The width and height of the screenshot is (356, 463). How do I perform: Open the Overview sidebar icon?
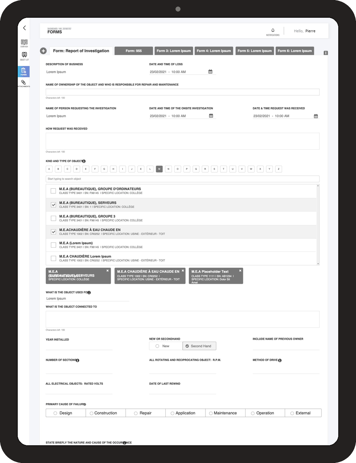[x=24, y=43]
